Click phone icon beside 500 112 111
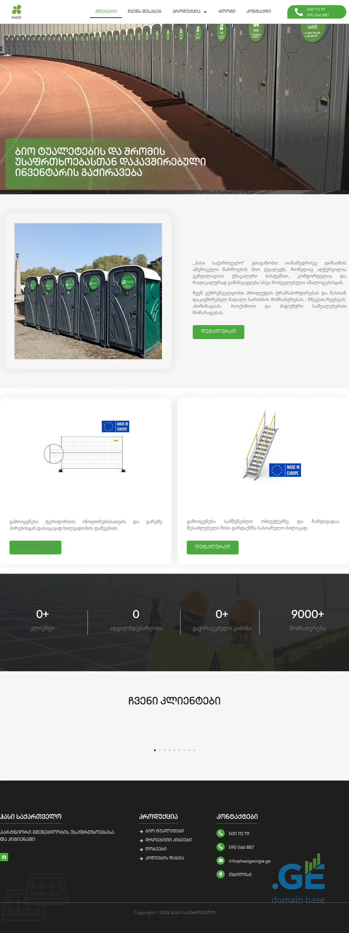This screenshot has height=933, width=349. point(220,833)
